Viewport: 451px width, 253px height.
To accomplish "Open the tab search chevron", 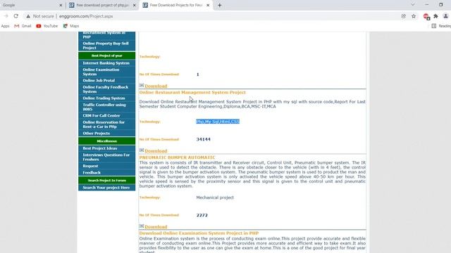I will [413, 5].
